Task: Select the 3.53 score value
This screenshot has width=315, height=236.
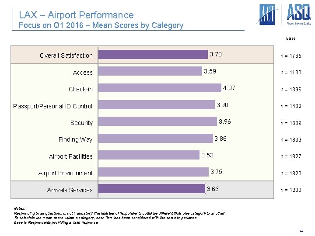Action: tap(207, 155)
